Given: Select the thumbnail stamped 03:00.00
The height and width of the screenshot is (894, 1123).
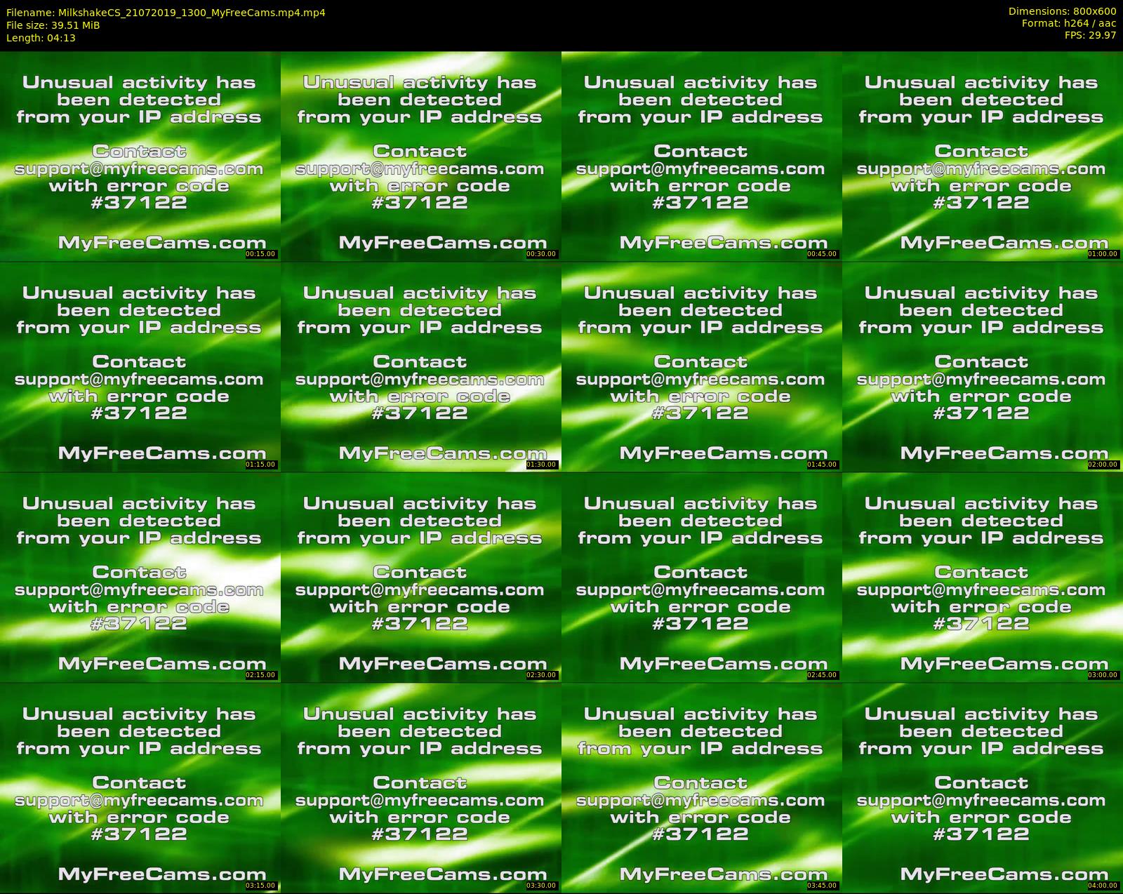Looking at the screenshot, I should click(983, 578).
